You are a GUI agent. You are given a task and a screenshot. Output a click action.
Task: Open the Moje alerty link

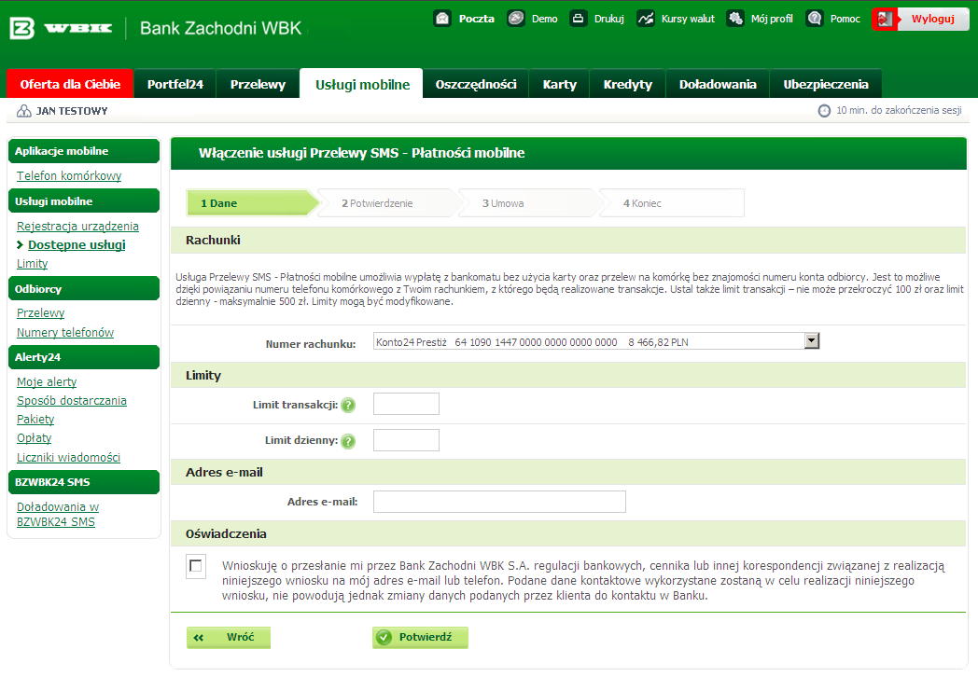(46, 381)
